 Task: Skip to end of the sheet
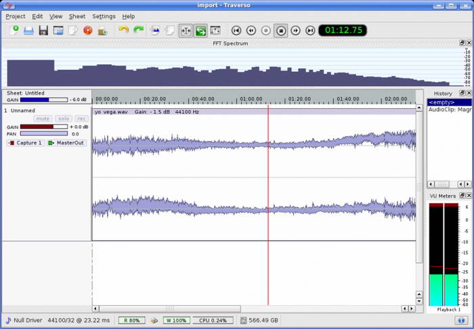310,30
